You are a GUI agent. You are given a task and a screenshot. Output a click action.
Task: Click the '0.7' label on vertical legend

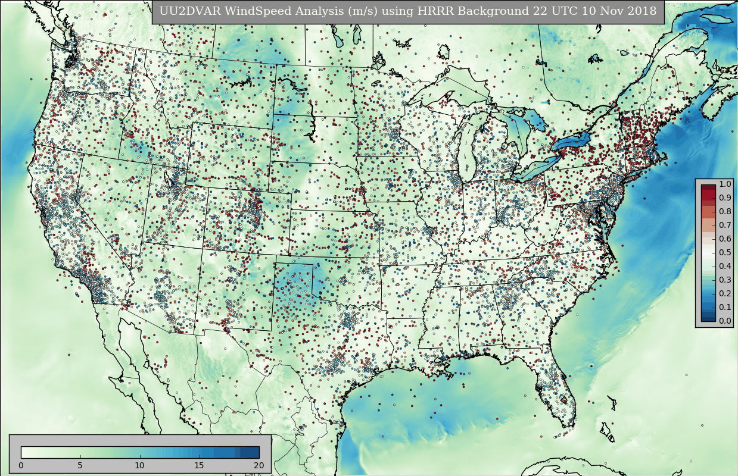click(x=725, y=225)
